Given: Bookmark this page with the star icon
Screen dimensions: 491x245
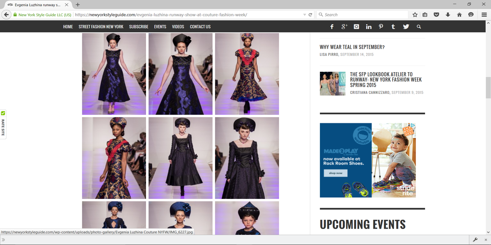Looking at the screenshot, I should pos(415,15).
